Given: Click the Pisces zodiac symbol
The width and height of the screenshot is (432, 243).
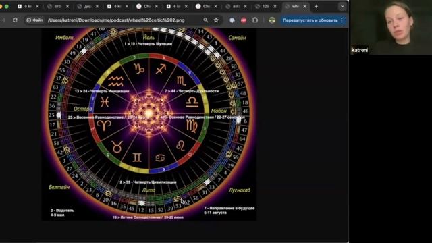Looking at the screenshot, I should pos(105,102).
